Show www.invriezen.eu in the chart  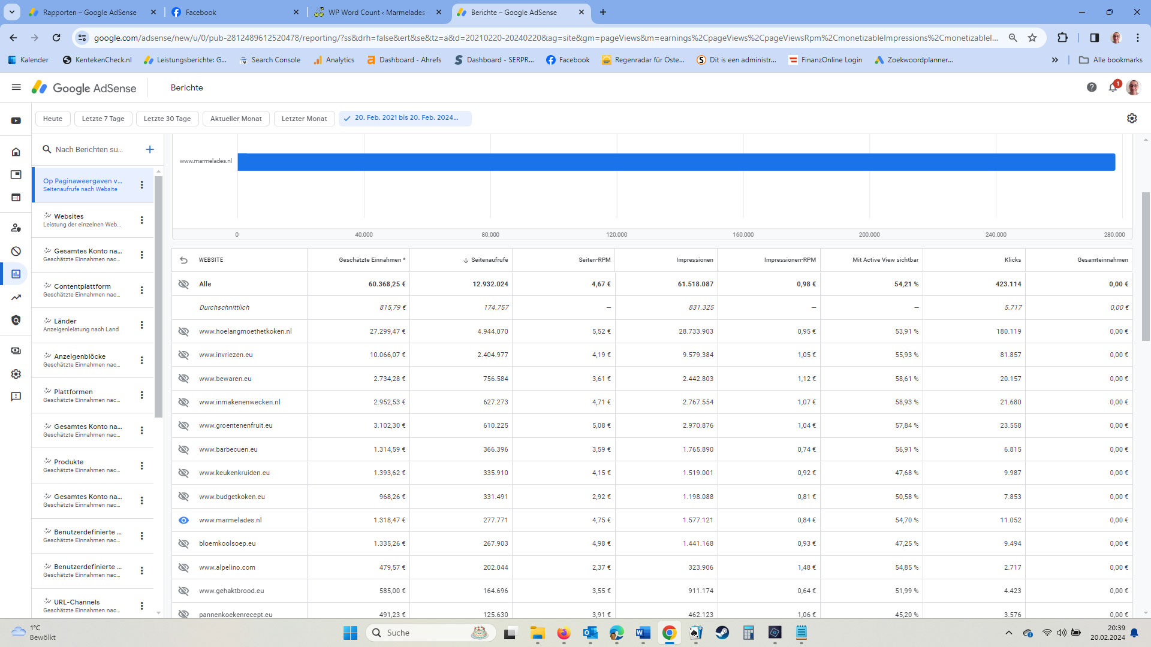[184, 355]
